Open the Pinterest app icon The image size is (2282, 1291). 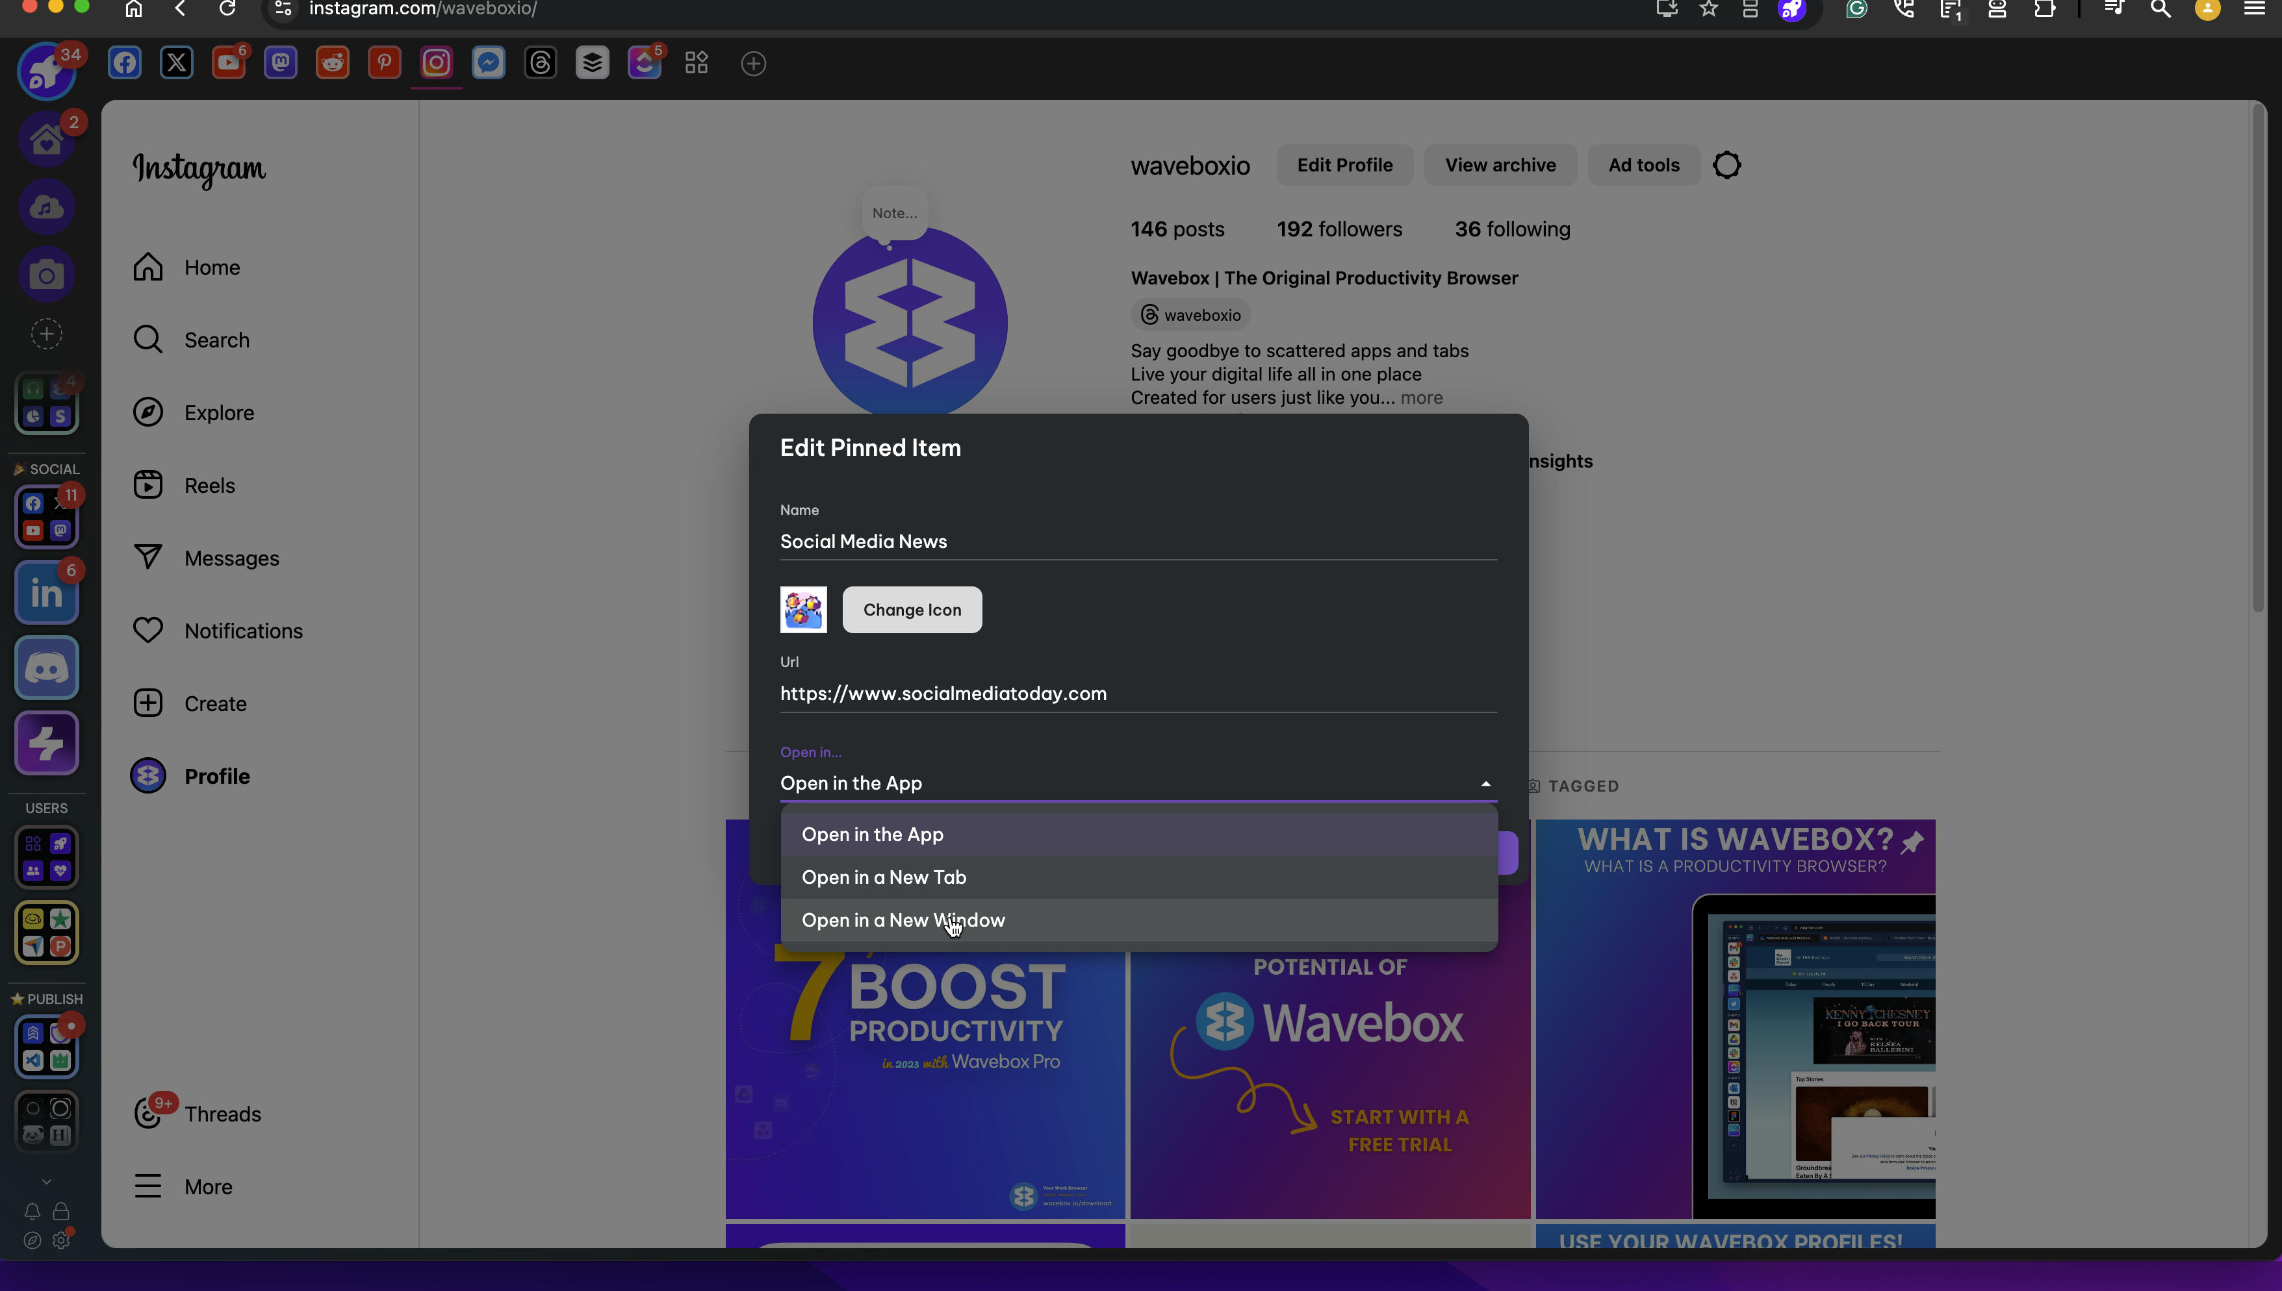(384, 63)
